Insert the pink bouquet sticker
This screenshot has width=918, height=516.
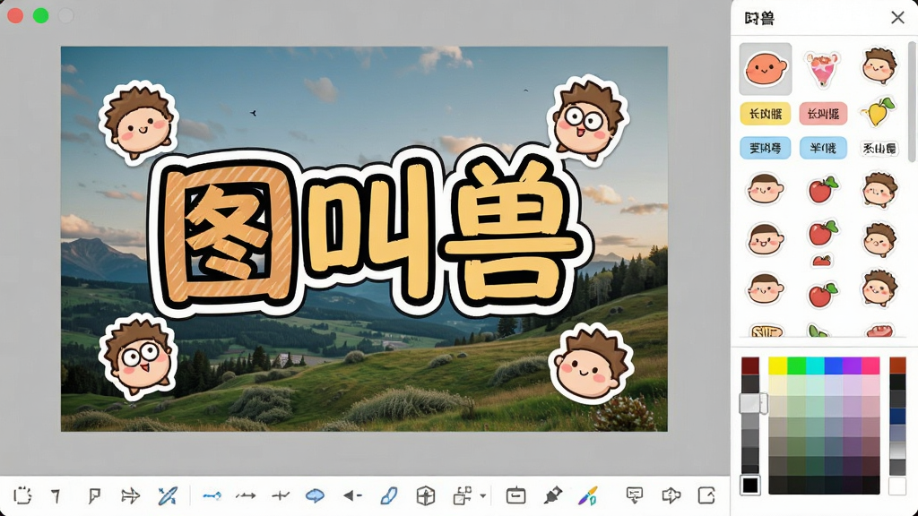pos(822,68)
